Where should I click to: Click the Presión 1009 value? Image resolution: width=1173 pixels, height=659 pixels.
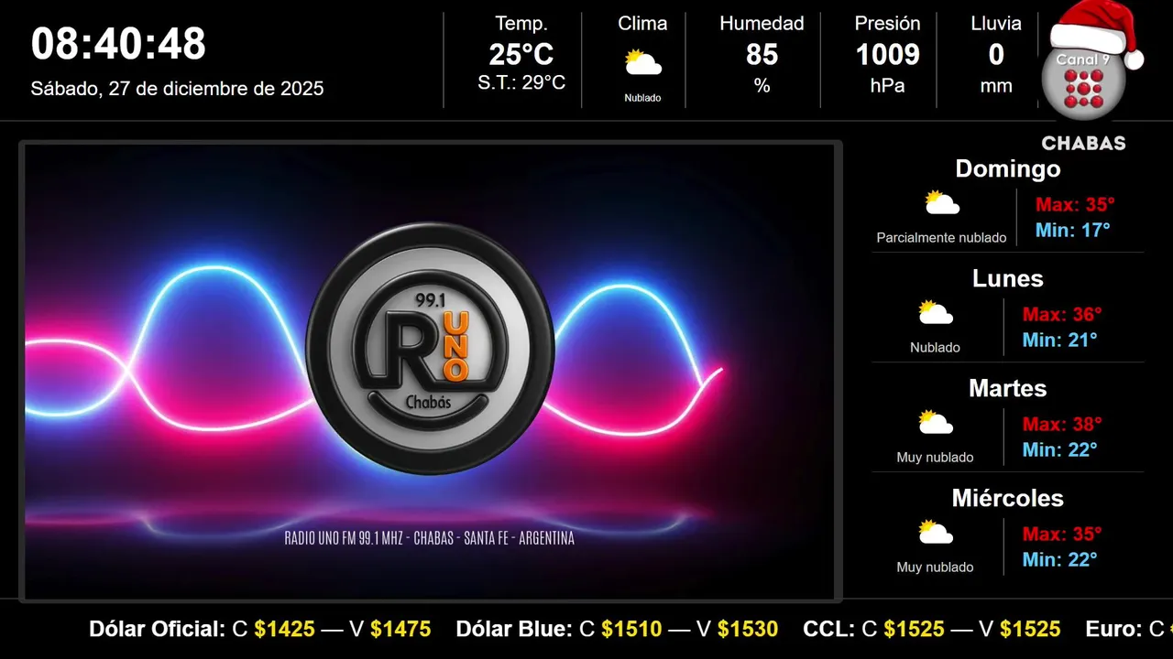click(887, 55)
